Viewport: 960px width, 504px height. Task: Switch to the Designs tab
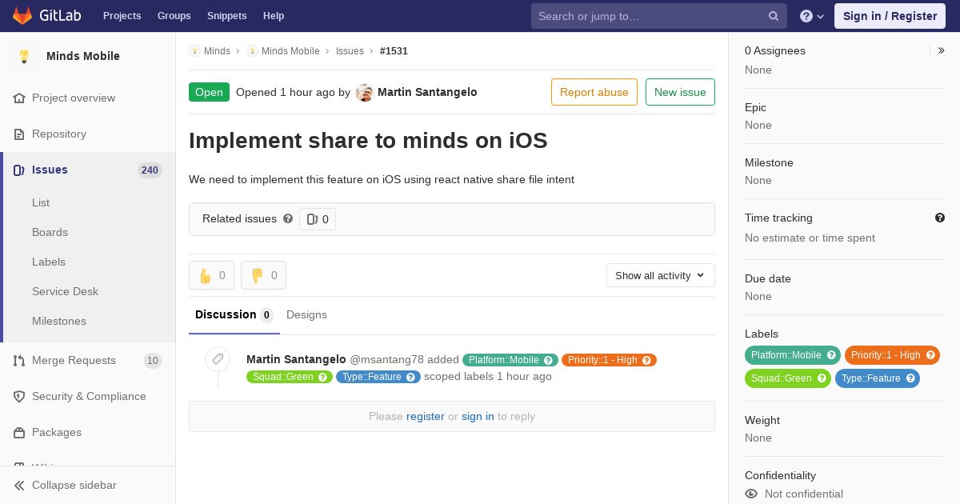[x=306, y=314]
